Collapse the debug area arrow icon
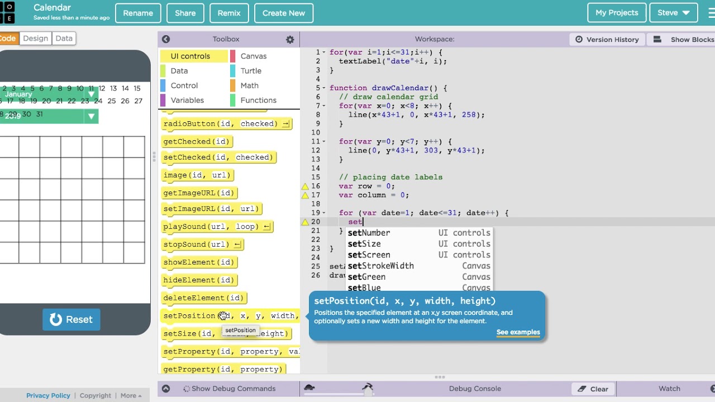 click(166, 389)
